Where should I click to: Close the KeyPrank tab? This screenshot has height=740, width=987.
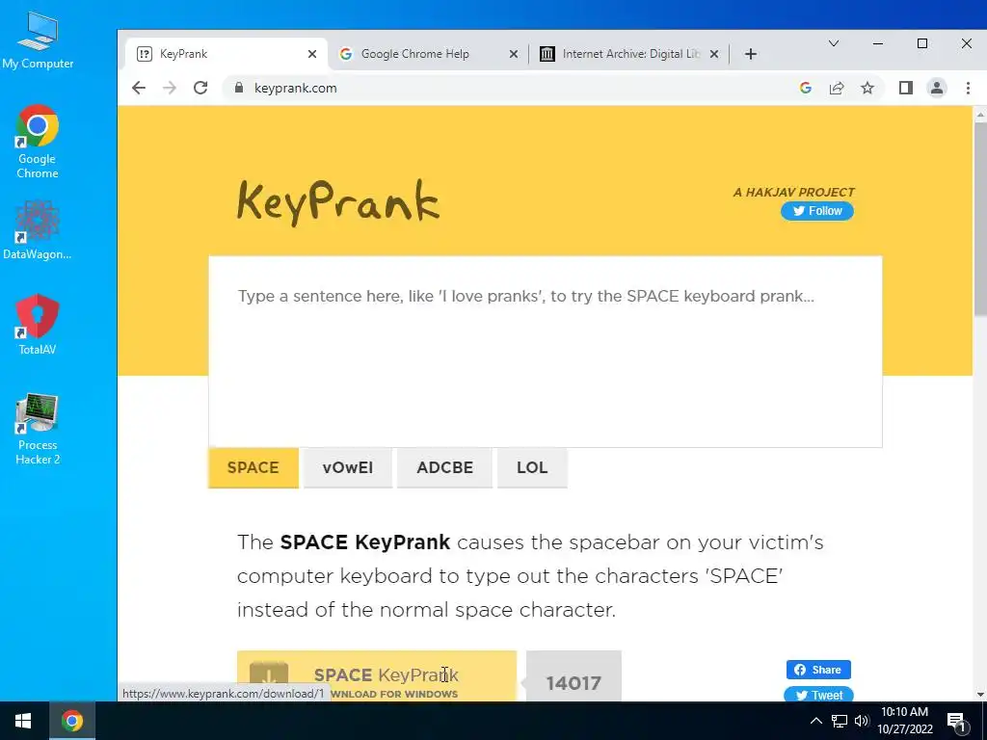coord(312,54)
